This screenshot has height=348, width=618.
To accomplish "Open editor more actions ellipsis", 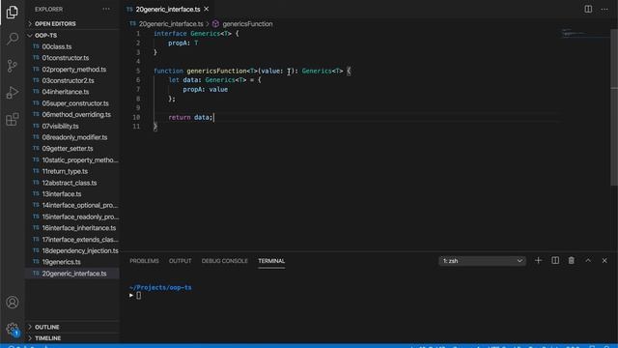I will [x=604, y=9].
